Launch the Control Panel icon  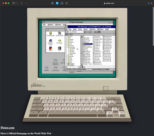pyautogui.click(x=60, y=34)
